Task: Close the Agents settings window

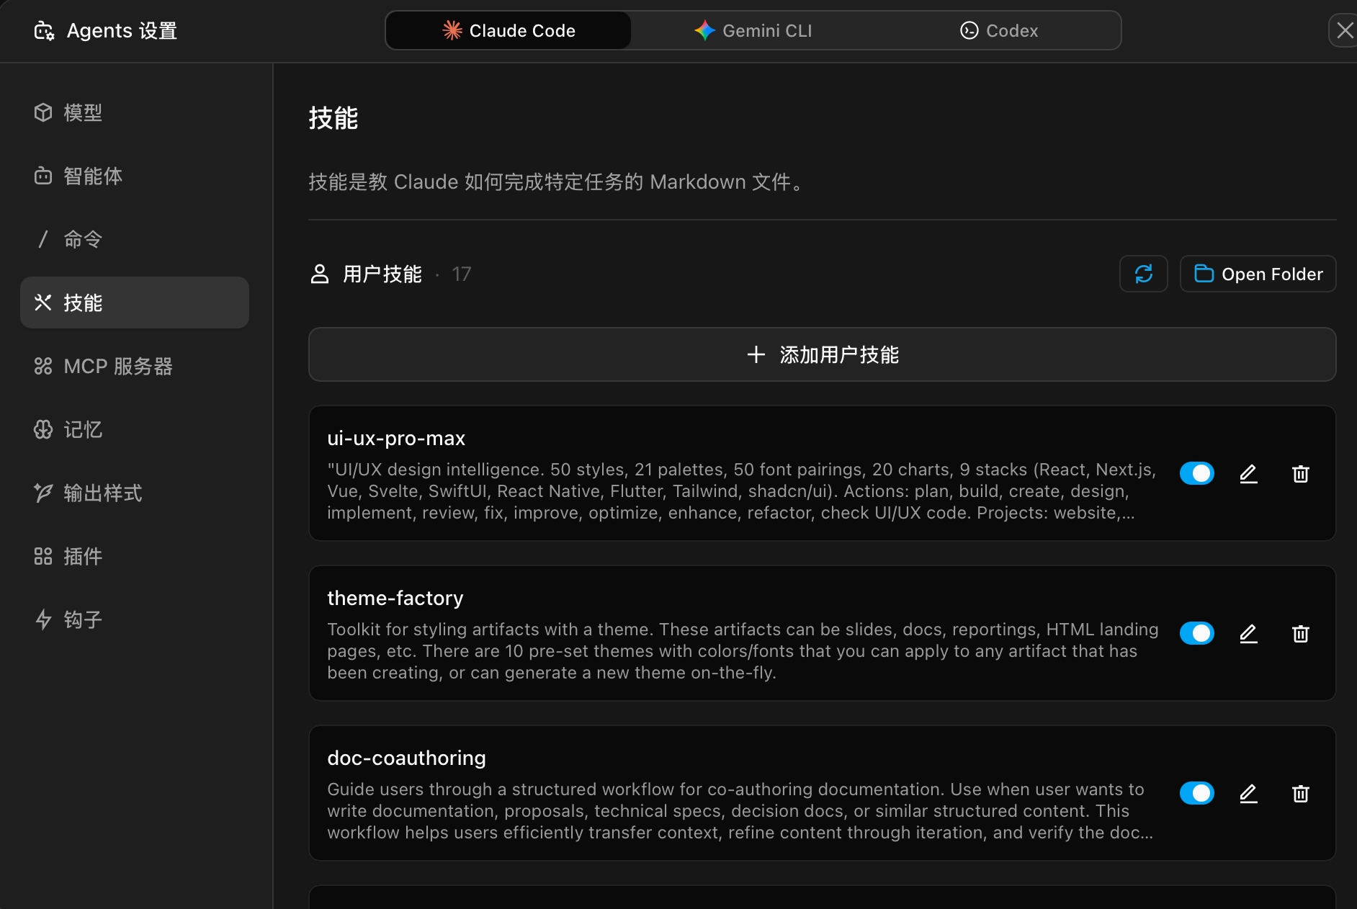Action: (x=1343, y=31)
